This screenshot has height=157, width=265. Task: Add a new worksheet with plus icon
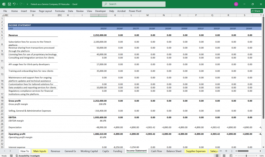coord(226,151)
